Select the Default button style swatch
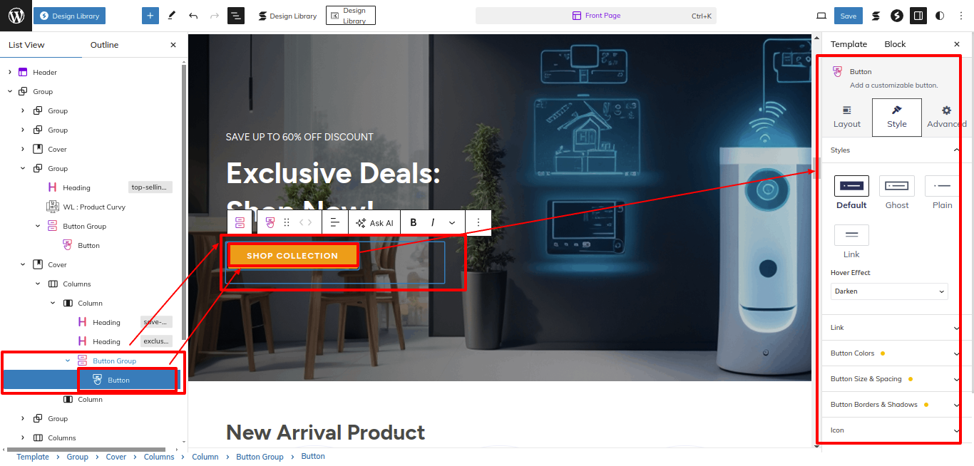The height and width of the screenshot is (466, 974). [851, 193]
